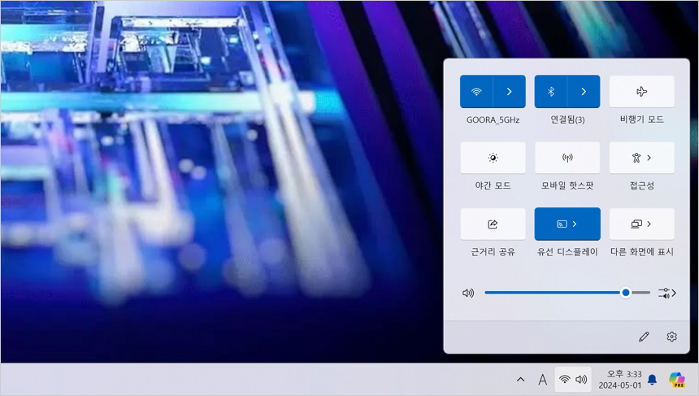
Task: Toggle nearby sharing tile
Action: pyautogui.click(x=493, y=224)
